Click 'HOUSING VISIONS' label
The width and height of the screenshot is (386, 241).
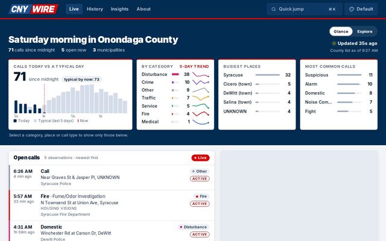pos(59,208)
